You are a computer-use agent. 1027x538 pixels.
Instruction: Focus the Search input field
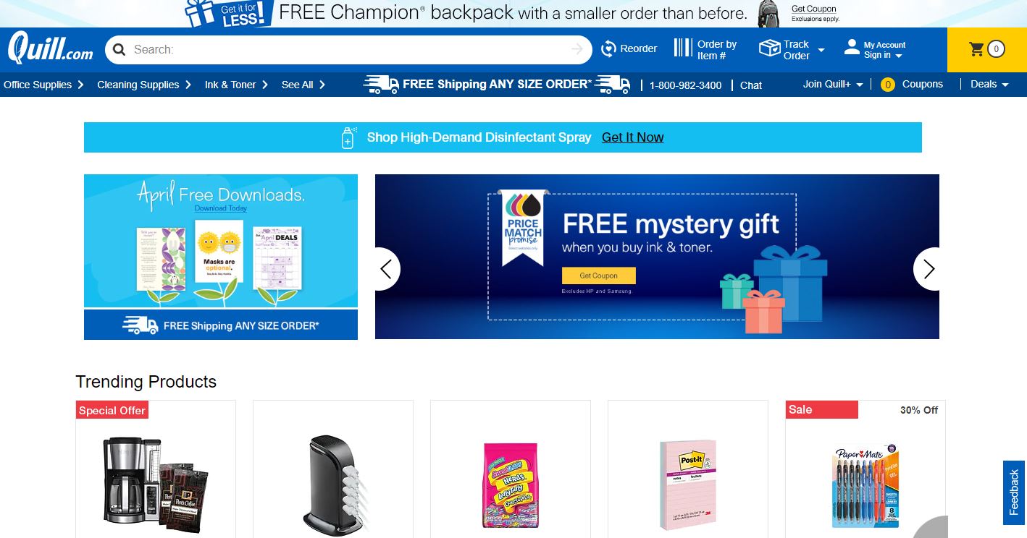pyautogui.click(x=349, y=49)
